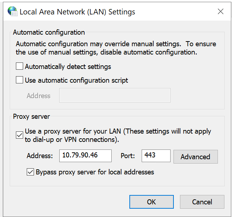Enable Automatically detect settings checkbox
232x217 pixels.
(x=20, y=66)
